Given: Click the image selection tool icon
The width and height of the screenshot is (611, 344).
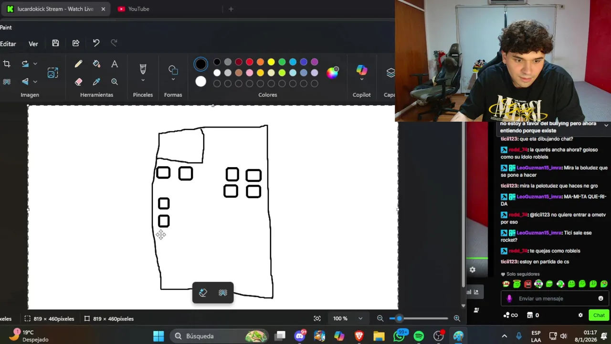Looking at the screenshot, I should (53, 73).
